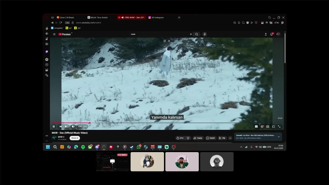This screenshot has width=329, height=185.
Task: Switch player to theater mode
Action: click(268, 126)
